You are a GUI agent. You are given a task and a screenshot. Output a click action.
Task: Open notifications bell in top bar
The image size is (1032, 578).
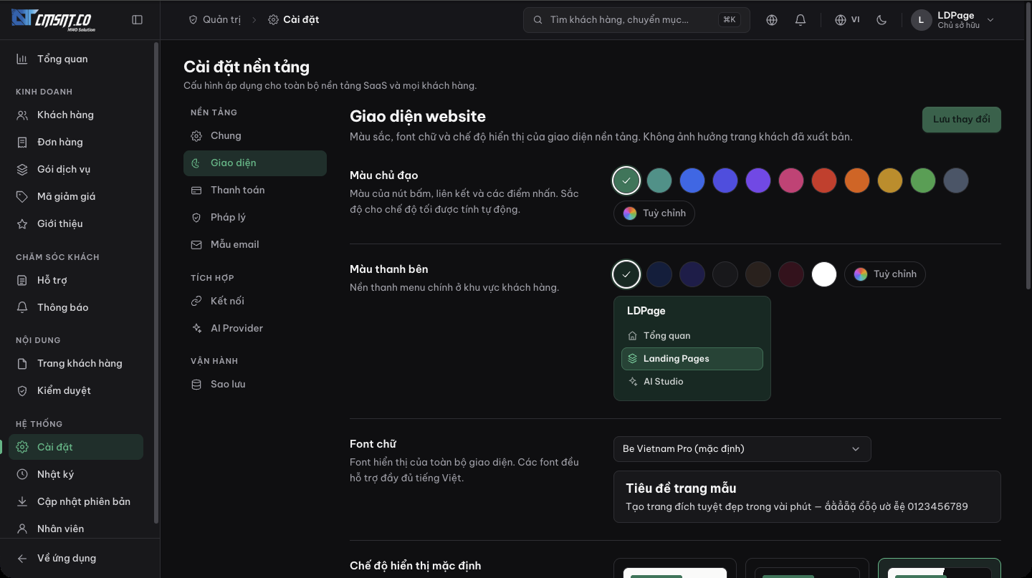801,20
